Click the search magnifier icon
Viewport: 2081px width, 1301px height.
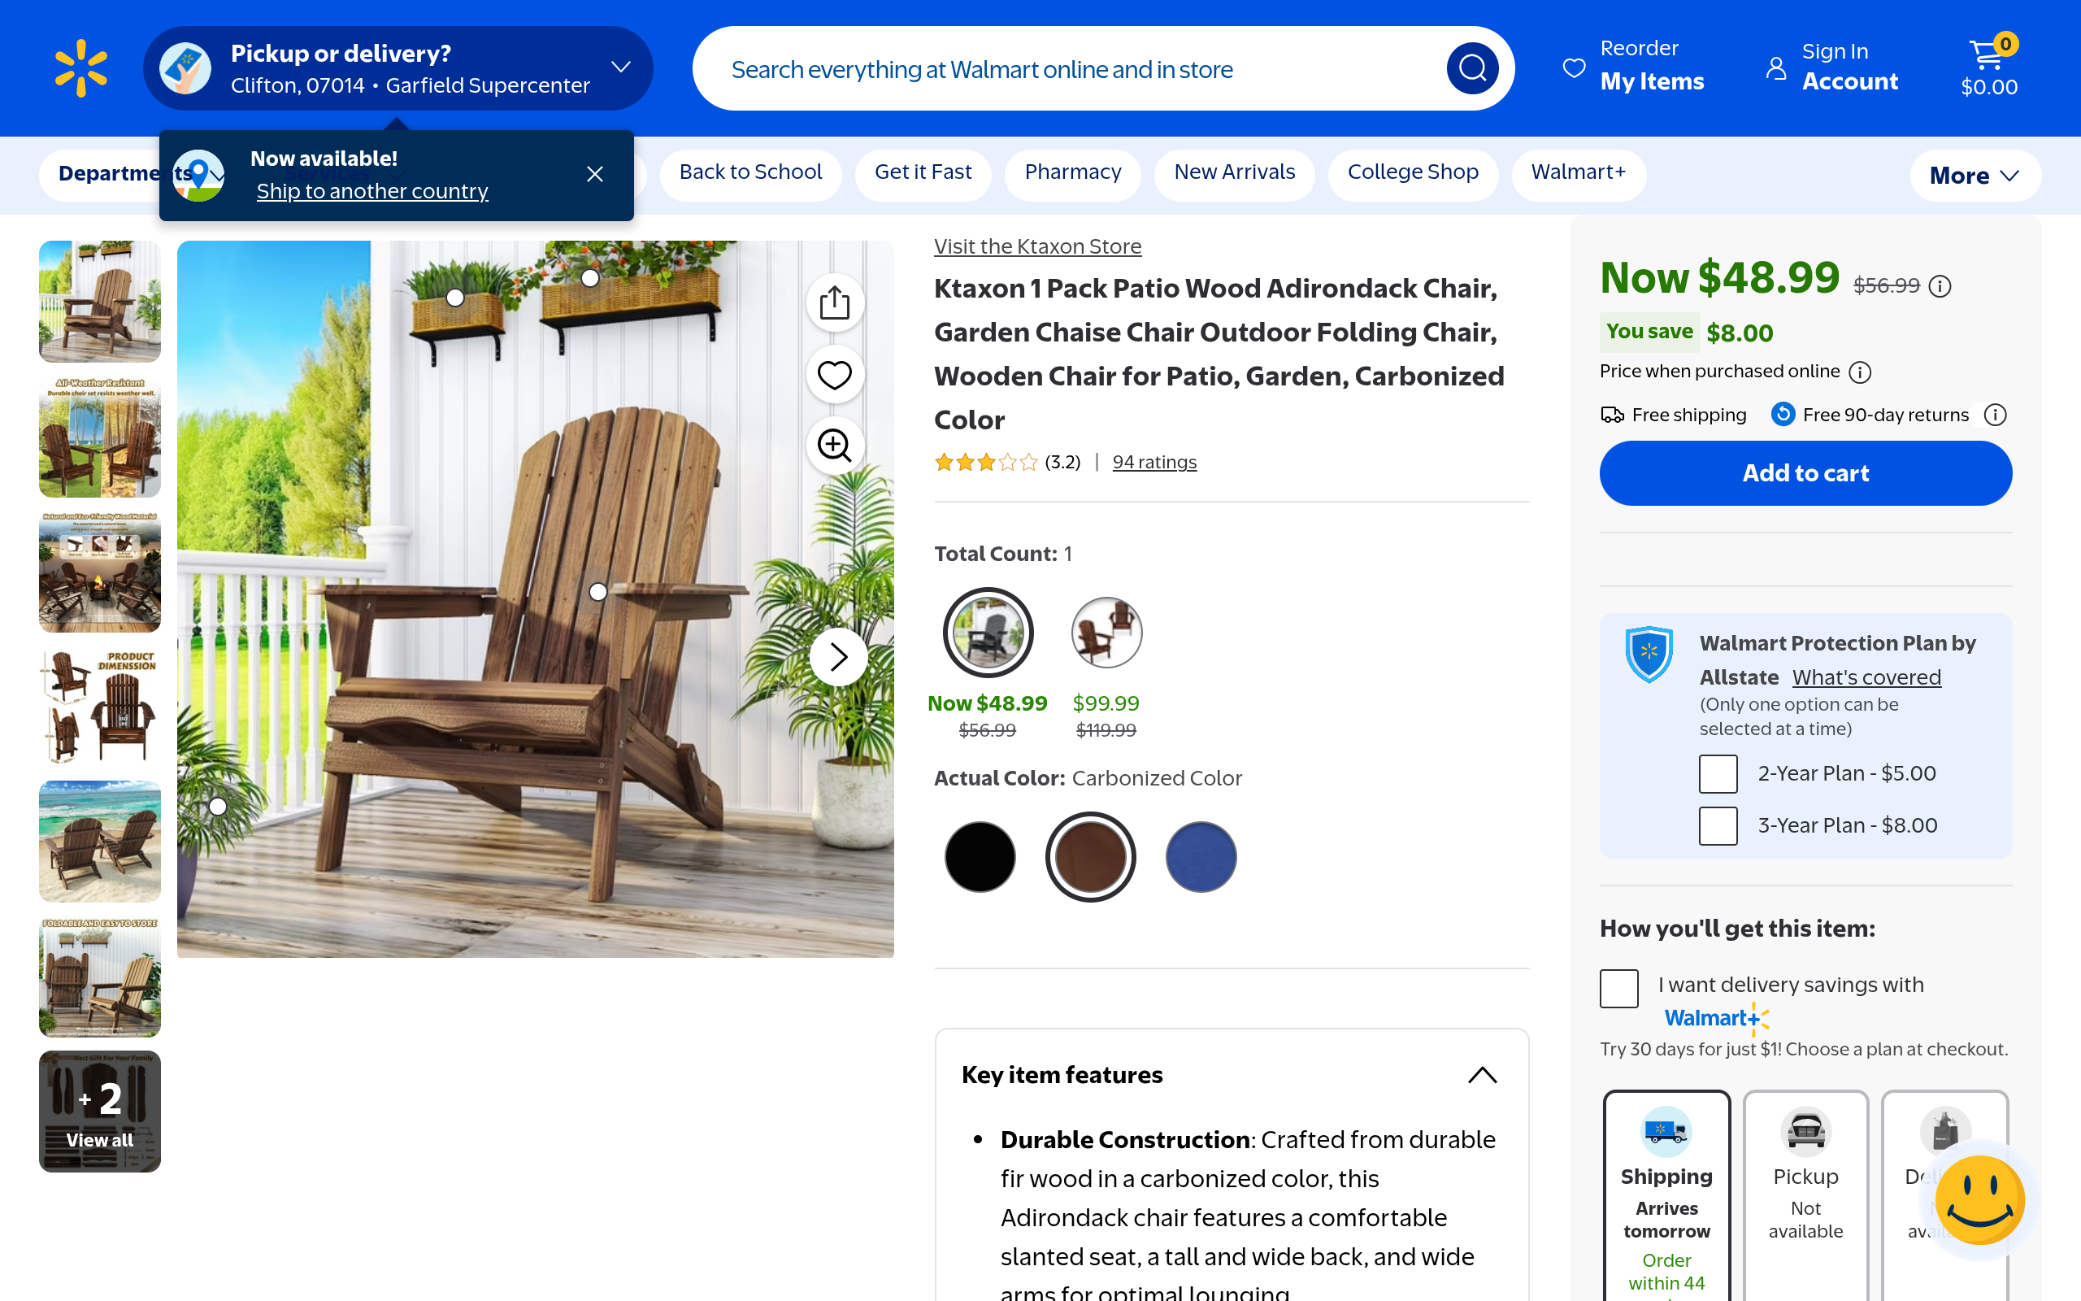[1472, 68]
